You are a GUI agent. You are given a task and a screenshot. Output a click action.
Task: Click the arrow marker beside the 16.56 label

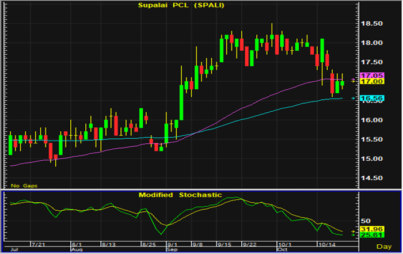353,98
